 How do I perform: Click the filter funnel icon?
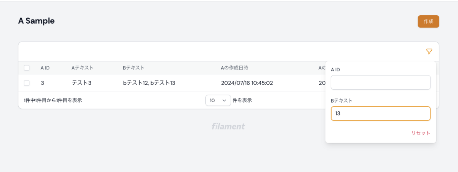[x=429, y=51]
